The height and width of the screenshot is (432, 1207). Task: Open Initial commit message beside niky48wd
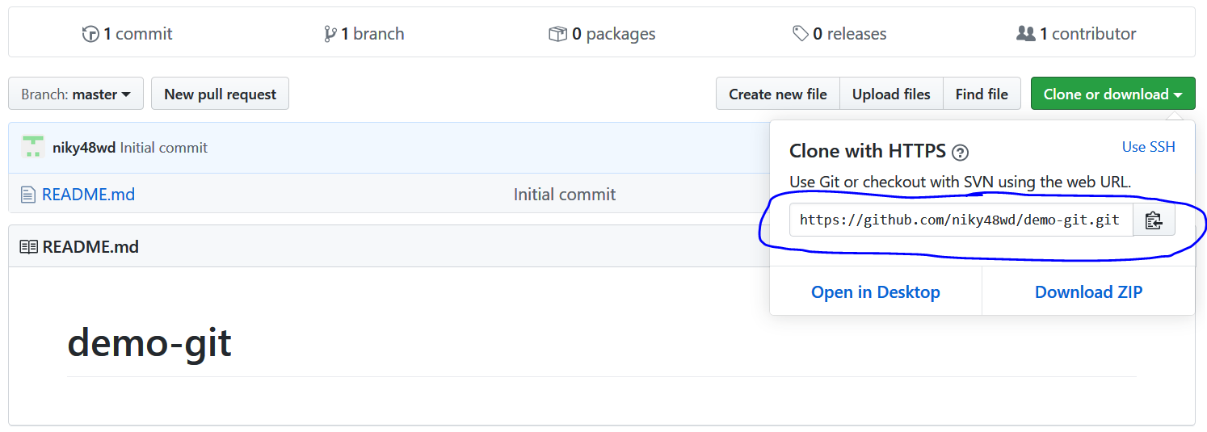tap(164, 148)
